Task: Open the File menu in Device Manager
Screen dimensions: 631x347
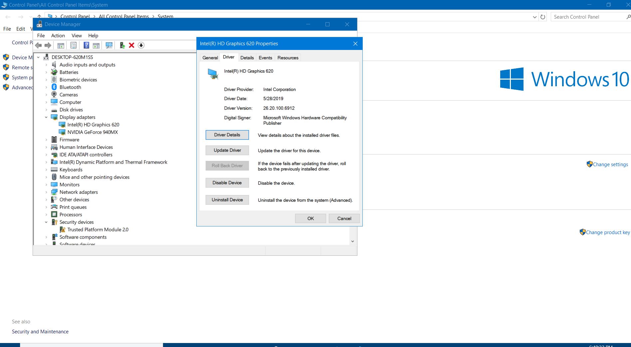Action: coord(41,36)
